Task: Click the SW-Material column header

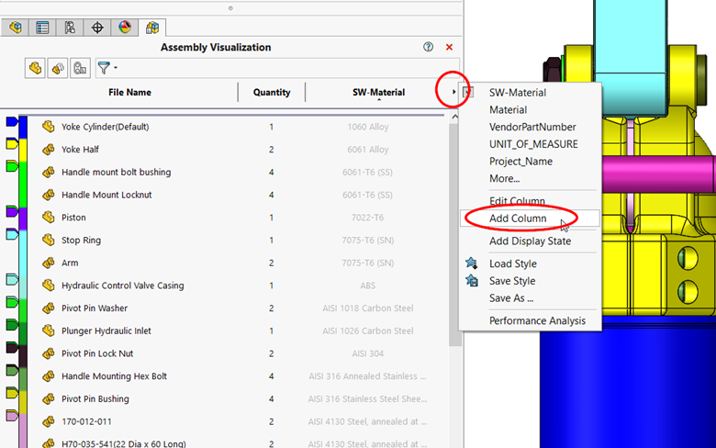Action: pyautogui.click(x=378, y=92)
